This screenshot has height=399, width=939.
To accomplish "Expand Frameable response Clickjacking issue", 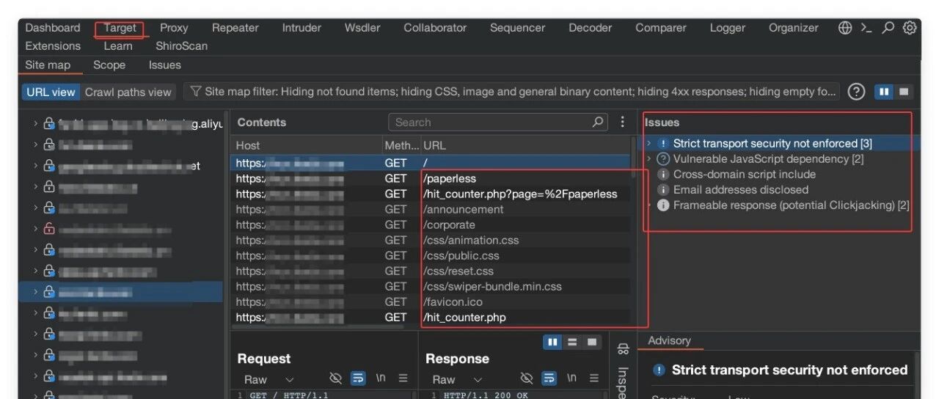I will pos(648,205).
